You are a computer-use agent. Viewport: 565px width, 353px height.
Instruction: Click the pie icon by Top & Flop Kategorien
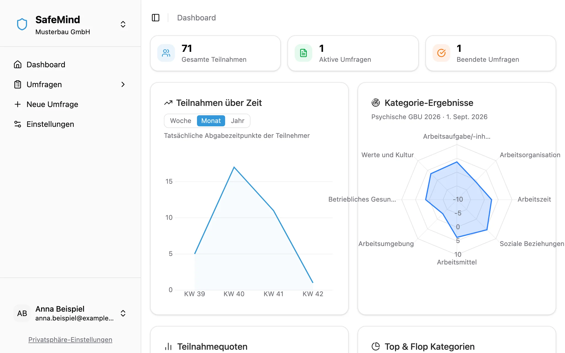(x=376, y=346)
